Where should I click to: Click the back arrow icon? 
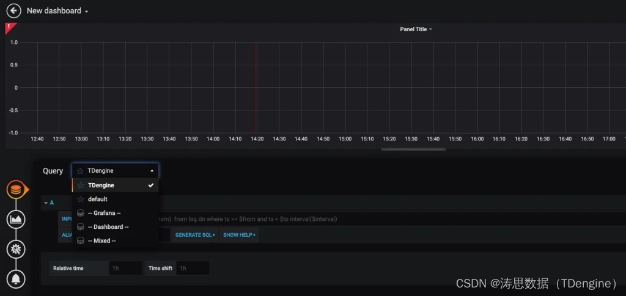point(13,11)
